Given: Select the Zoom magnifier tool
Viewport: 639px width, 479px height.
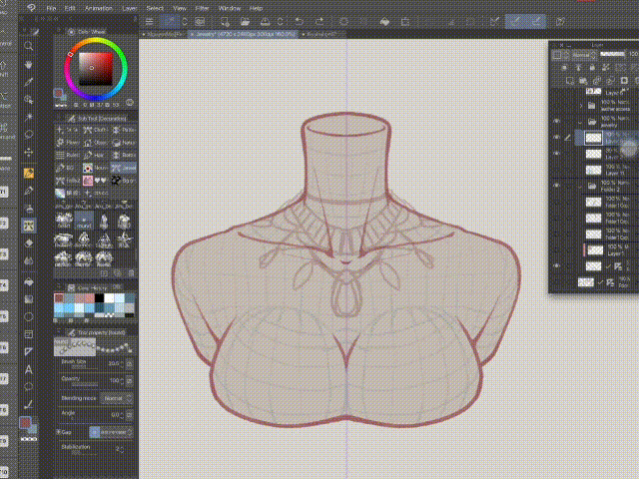Looking at the screenshot, I should [29, 46].
